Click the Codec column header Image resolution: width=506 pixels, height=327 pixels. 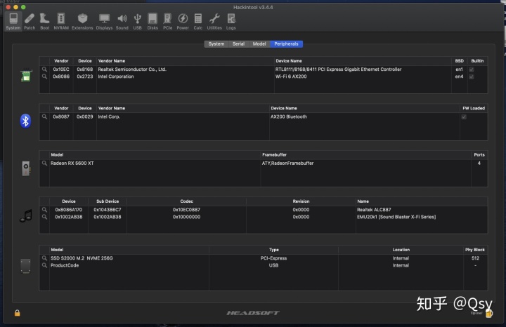(x=186, y=201)
